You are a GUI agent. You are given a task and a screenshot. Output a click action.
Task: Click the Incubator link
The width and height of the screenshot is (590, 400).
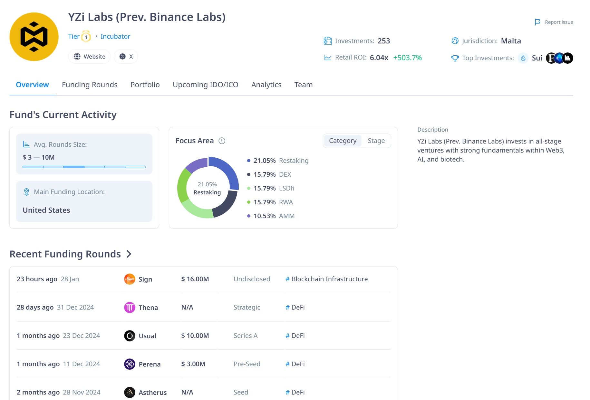pyautogui.click(x=115, y=36)
